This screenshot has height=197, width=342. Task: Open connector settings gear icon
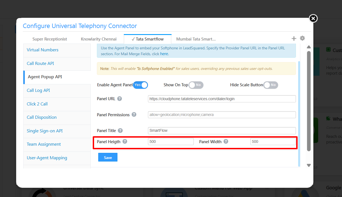(302, 38)
